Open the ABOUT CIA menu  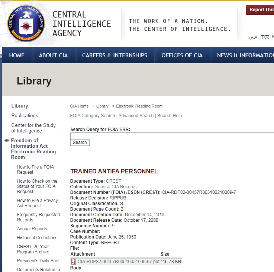(x=53, y=55)
